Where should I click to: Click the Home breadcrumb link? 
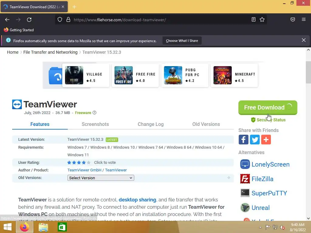13,52
